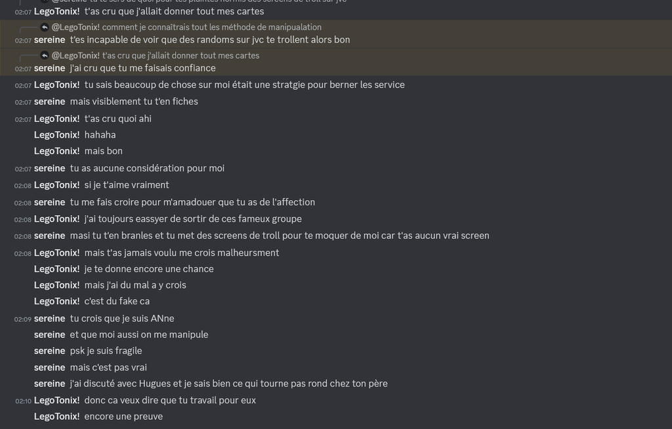Click LegoTonix! username on "si je t'aime vraiment"
The image size is (672, 429).
pyautogui.click(x=56, y=185)
